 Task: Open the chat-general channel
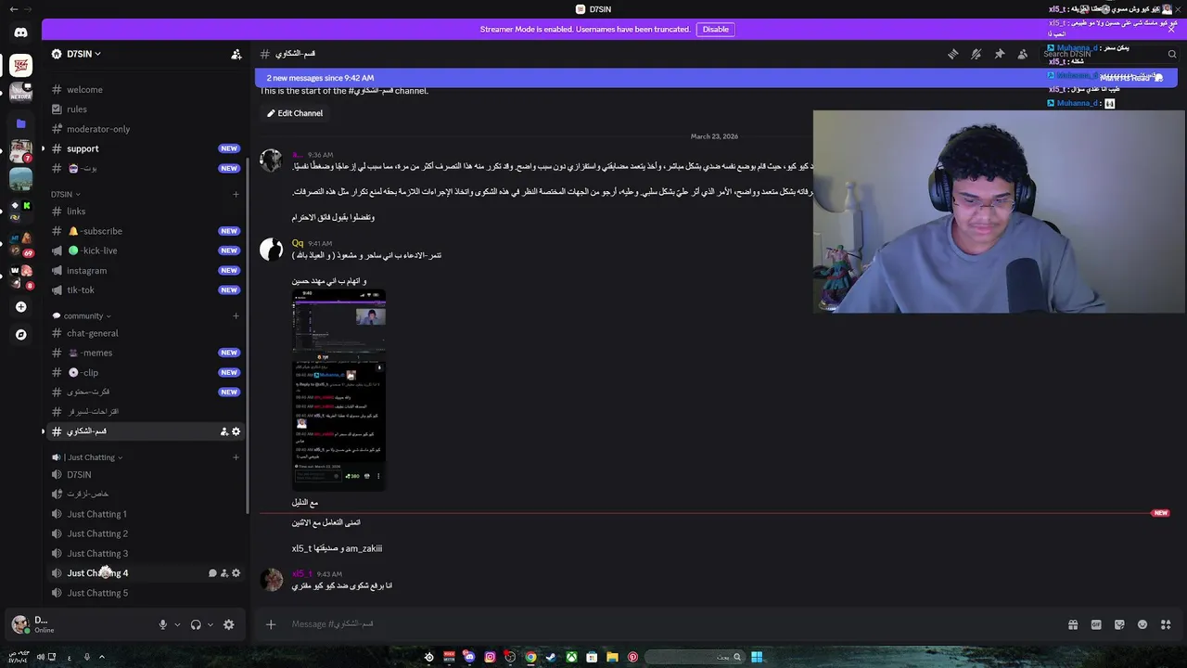tap(147, 333)
